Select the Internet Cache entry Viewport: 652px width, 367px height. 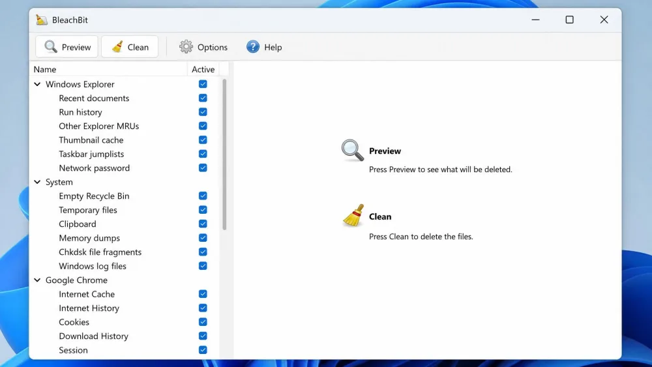[x=87, y=294]
